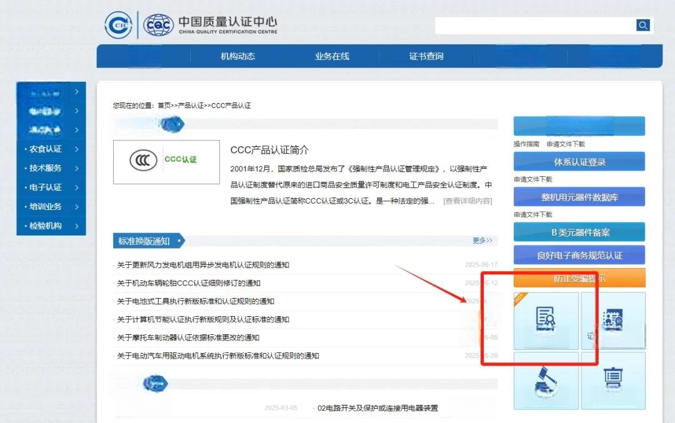Expand the chevron beside 农食认证
The width and height of the screenshot is (675, 423).
click(77, 149)
